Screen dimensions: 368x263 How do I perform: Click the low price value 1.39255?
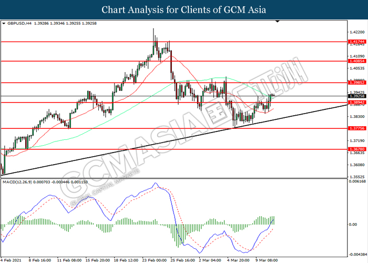tap(73, 24)
